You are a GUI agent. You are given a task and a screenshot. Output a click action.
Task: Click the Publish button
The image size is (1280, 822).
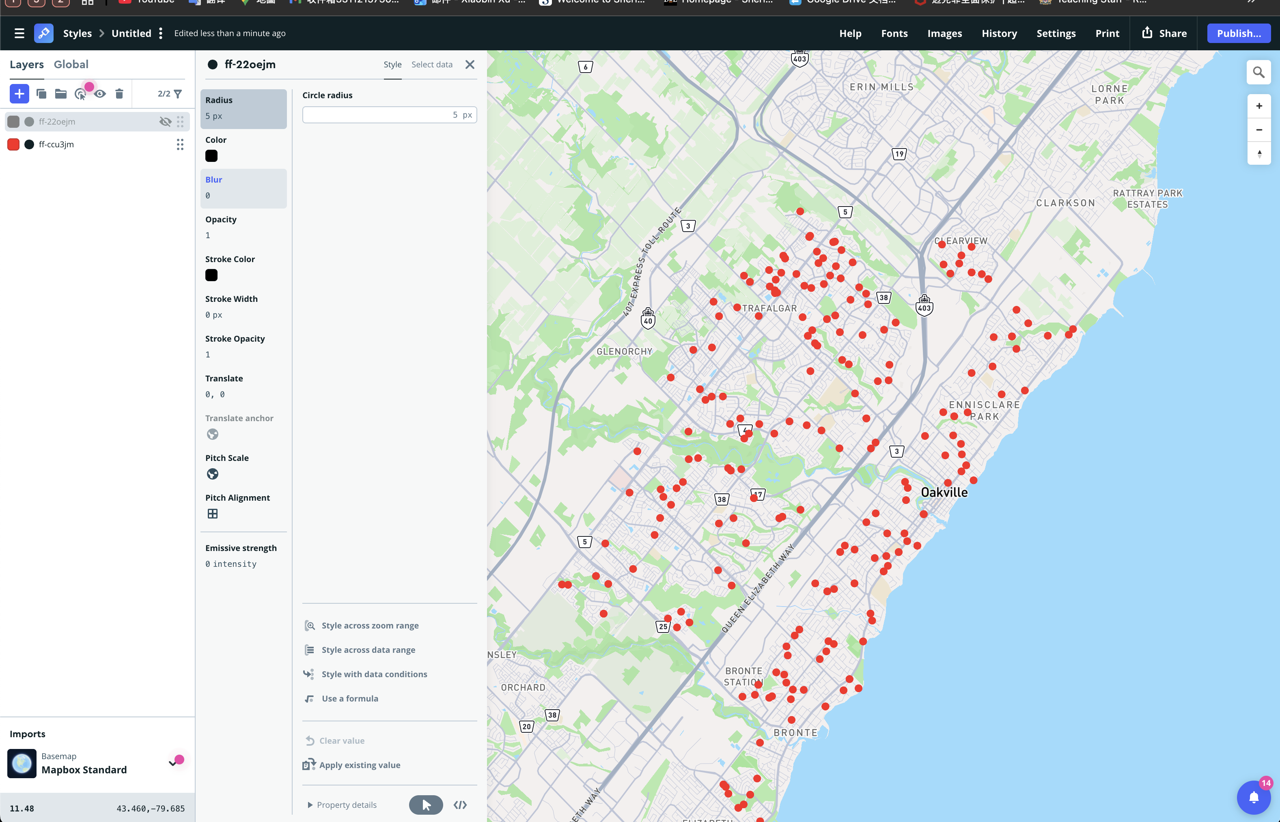[1238, 33]
